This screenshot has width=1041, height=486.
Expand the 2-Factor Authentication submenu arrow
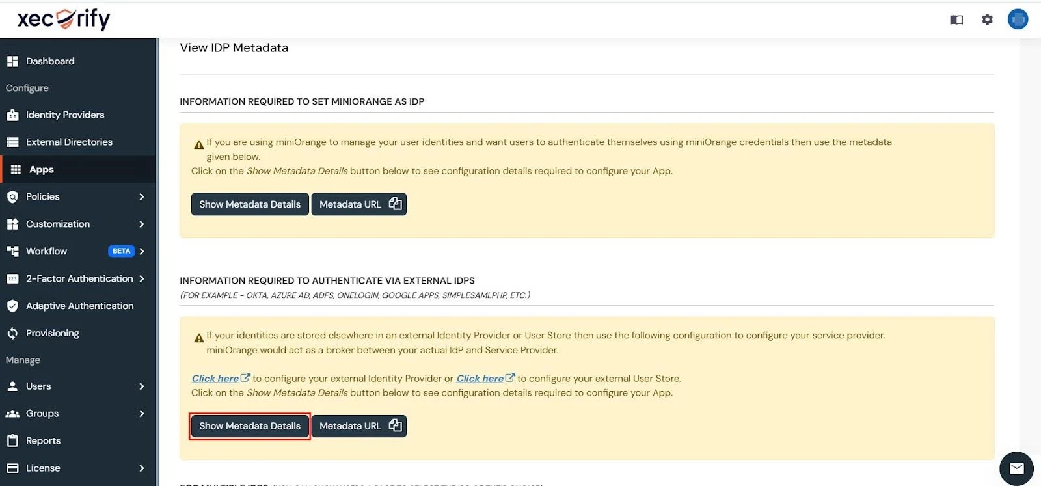[x=142, y=278]
